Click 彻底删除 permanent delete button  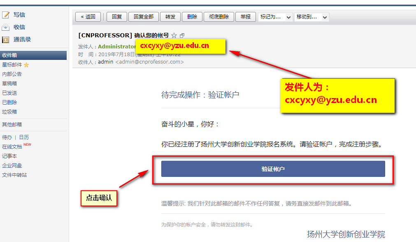pyautogui.click(x=219, y=17)
